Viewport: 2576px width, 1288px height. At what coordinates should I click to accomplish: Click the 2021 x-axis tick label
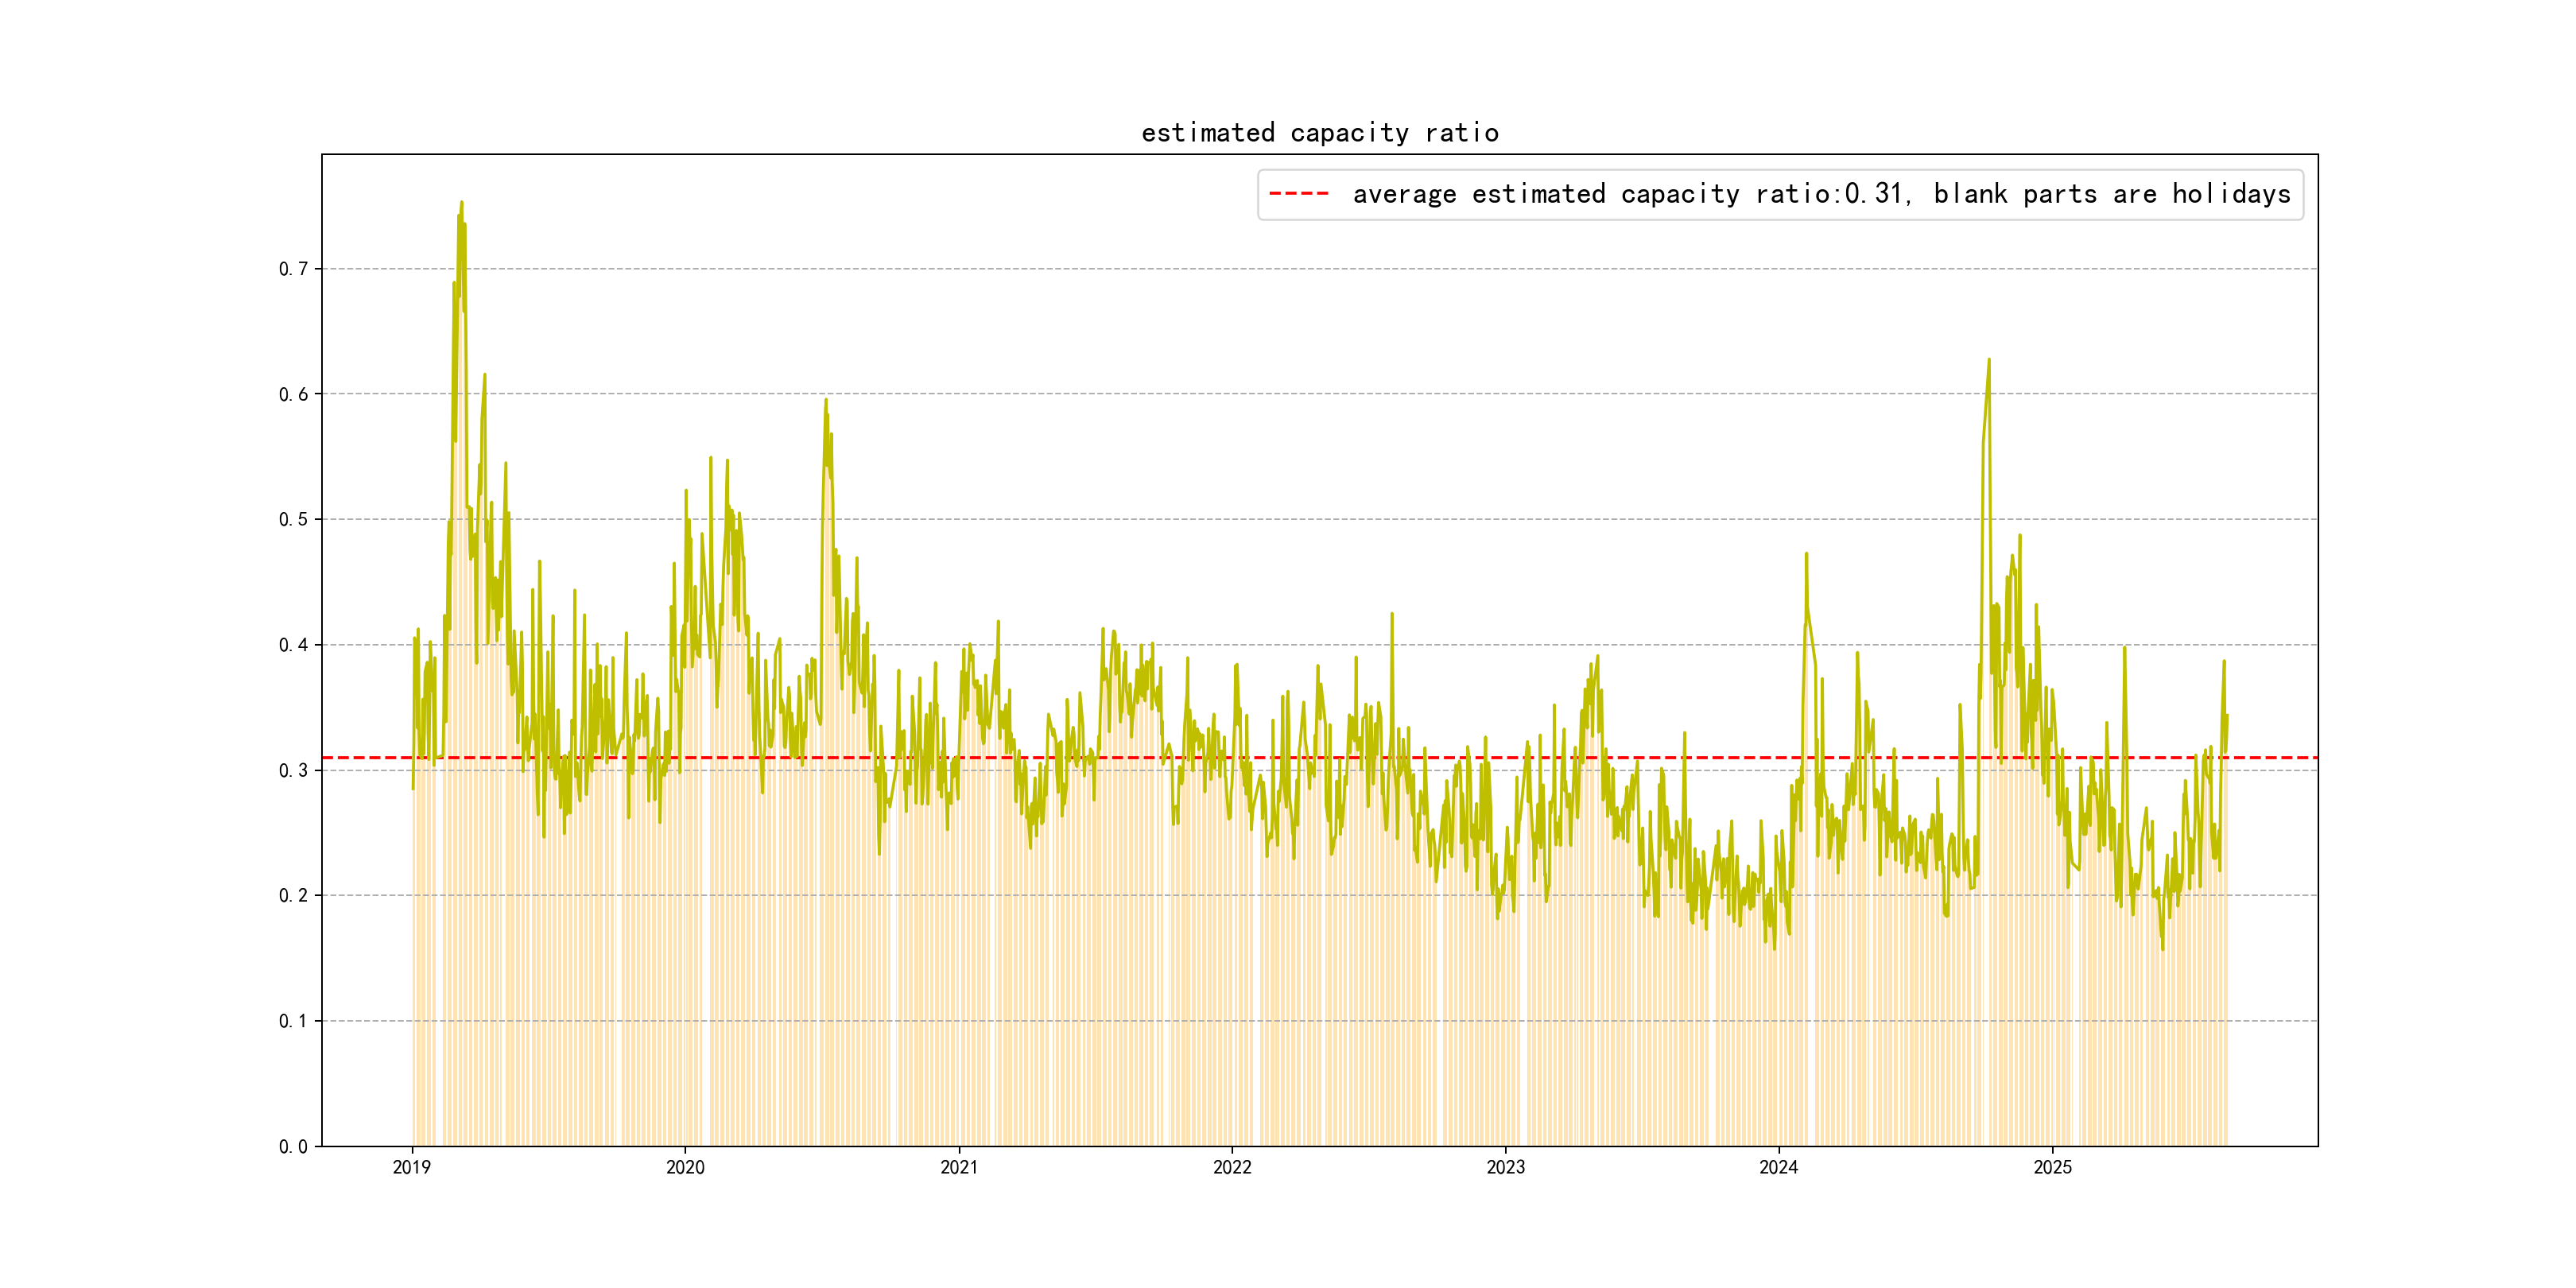pos(959,1167)
